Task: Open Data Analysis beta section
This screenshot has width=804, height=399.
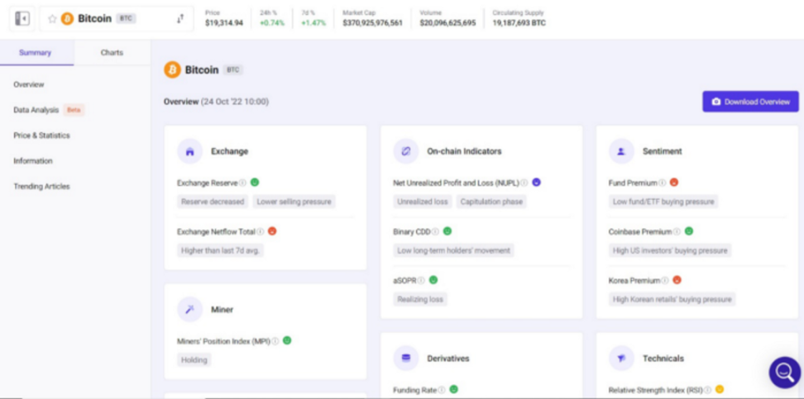Action: 36,110
